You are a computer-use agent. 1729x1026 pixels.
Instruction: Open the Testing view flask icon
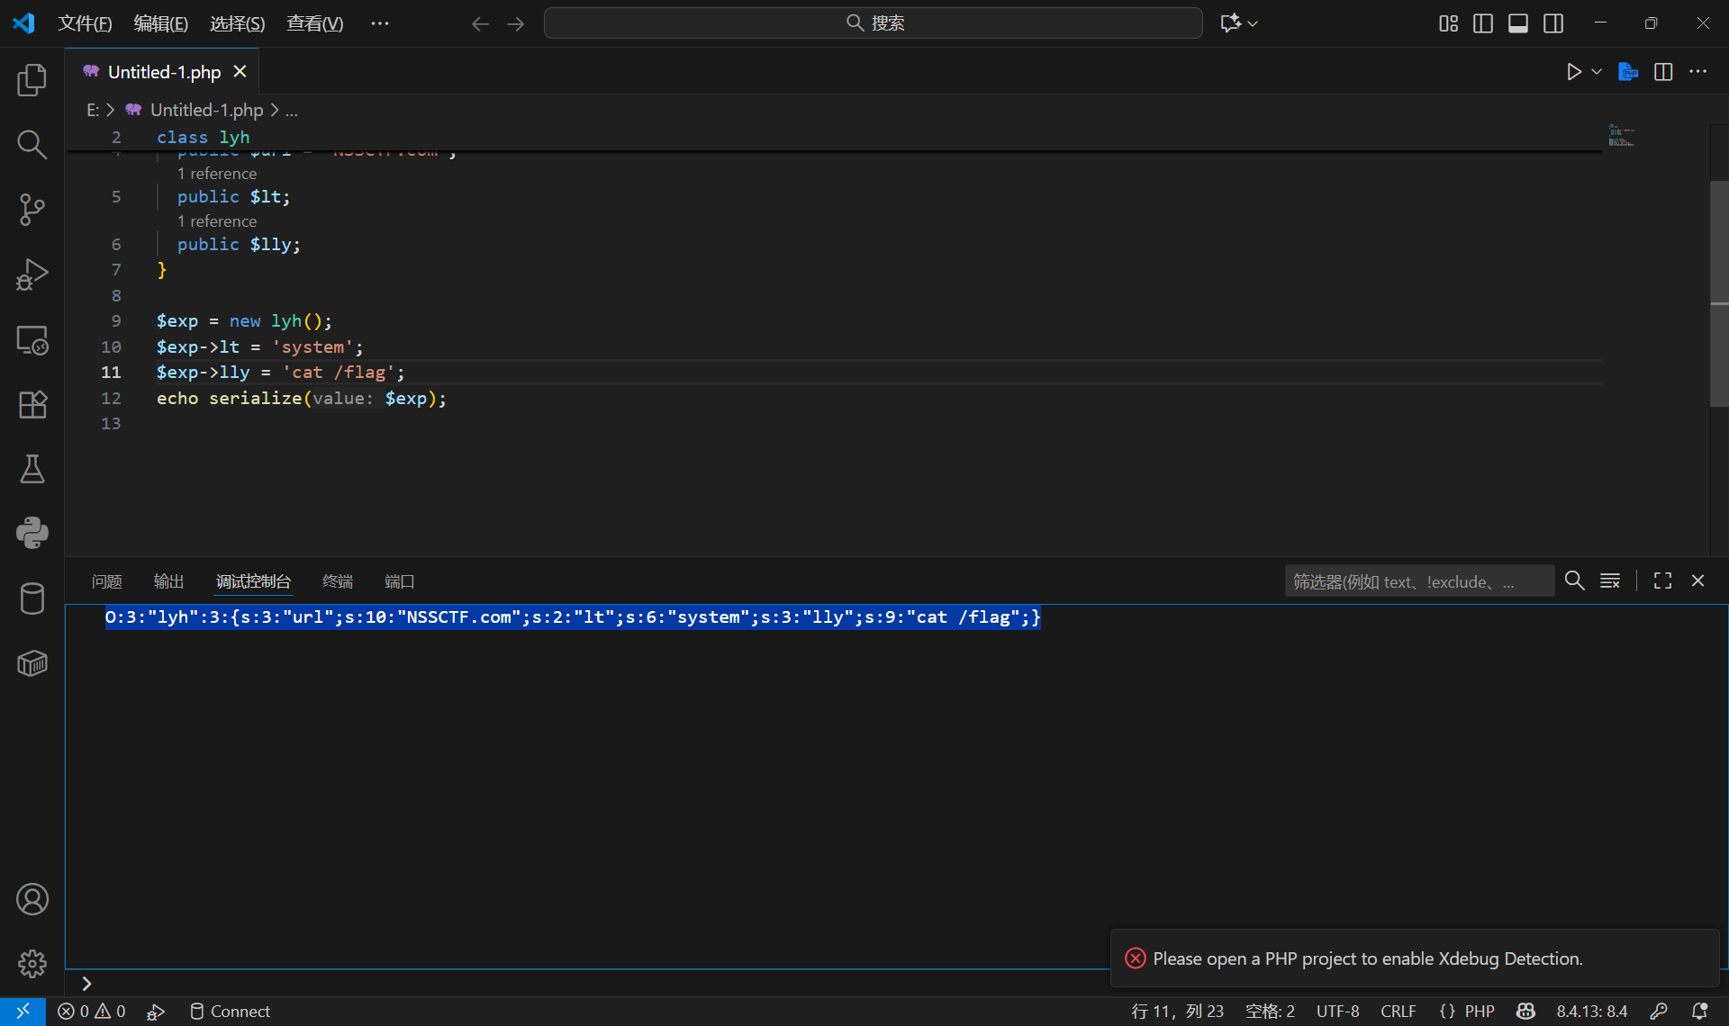pos(32,469)
